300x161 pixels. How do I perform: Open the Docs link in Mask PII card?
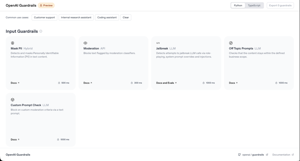pyautogui.click(x=15, y=83)
